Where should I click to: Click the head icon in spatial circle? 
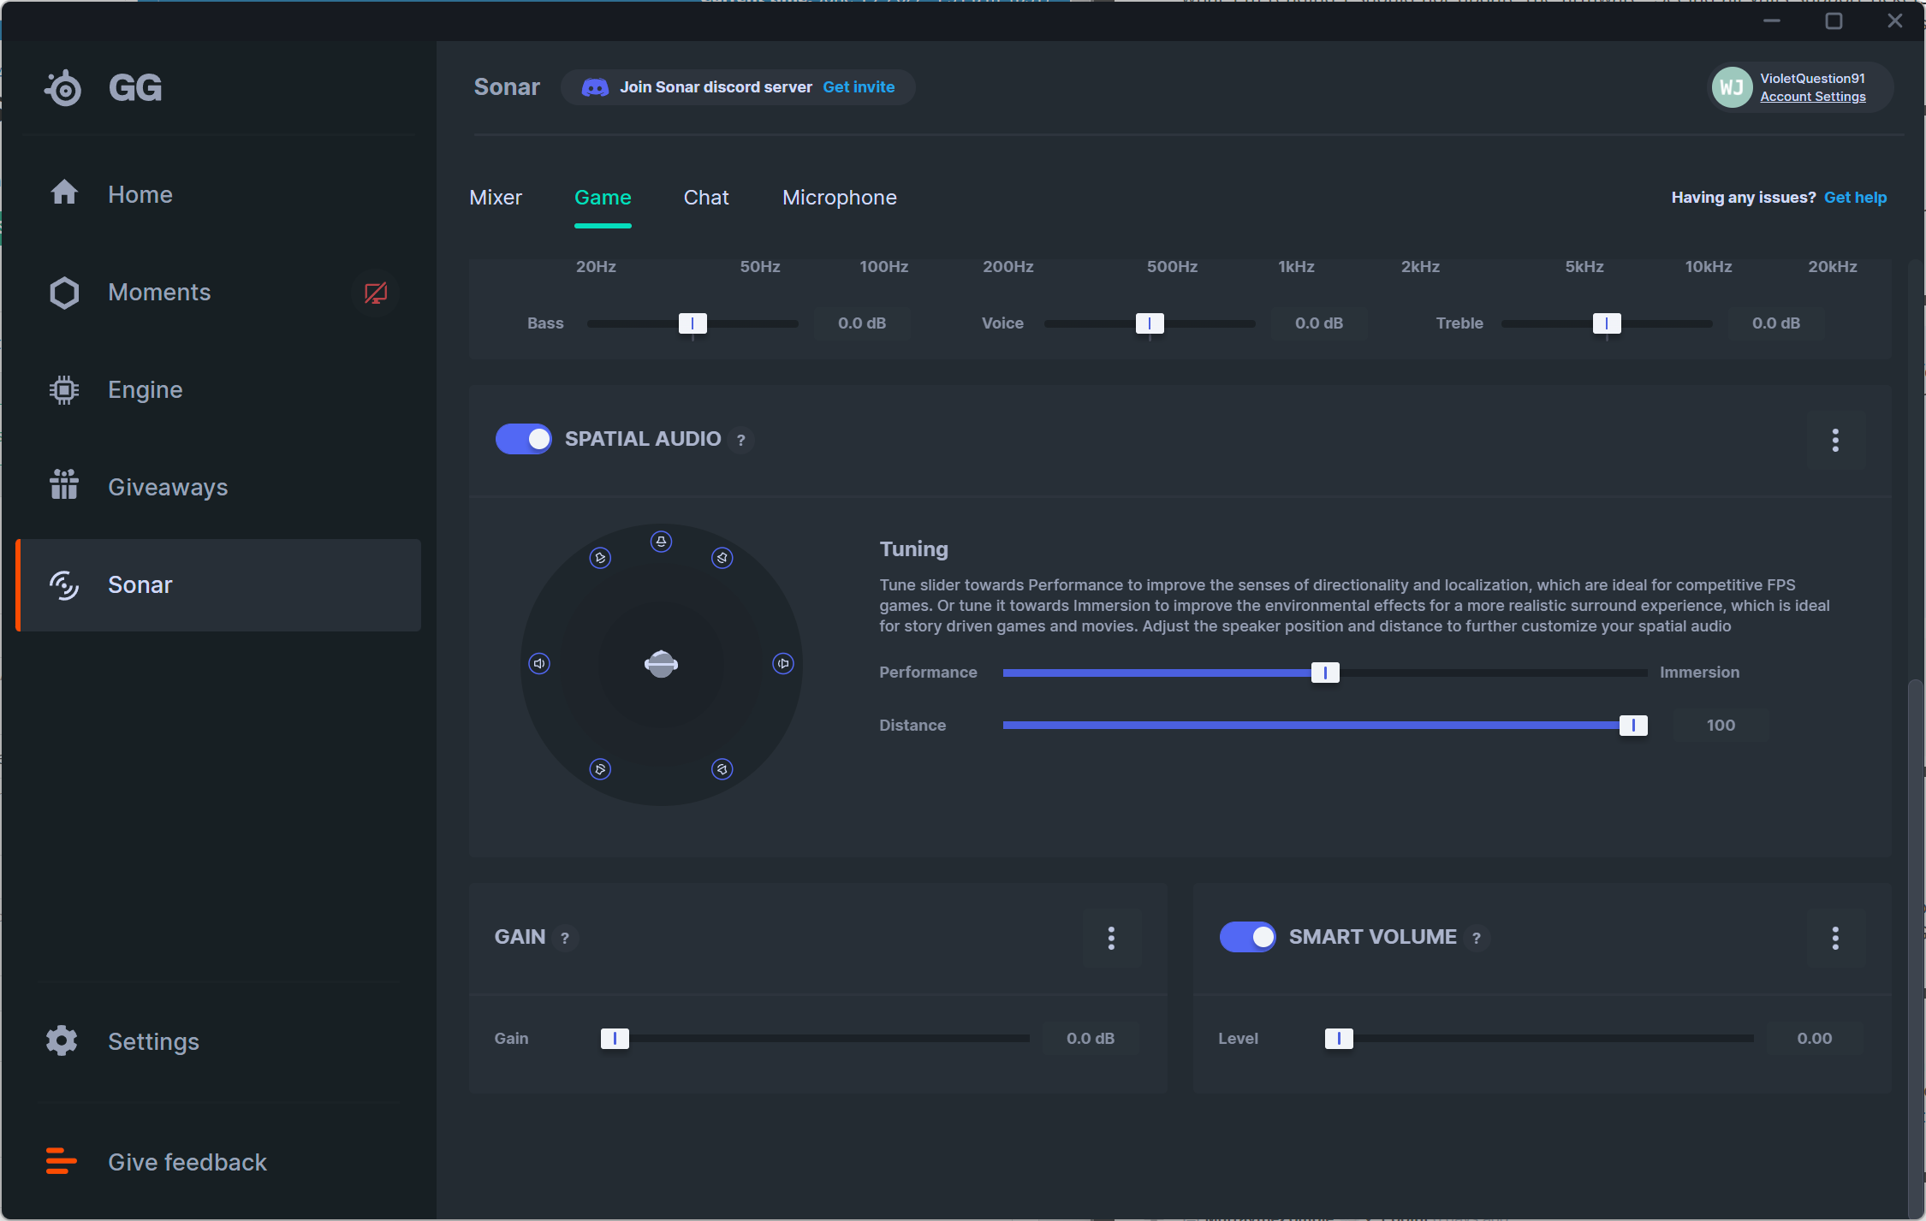tap(661, 663)
